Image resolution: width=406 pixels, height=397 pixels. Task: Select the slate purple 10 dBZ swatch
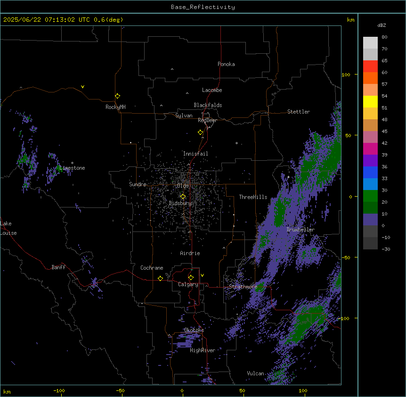pyautogui.click(x=370, y=220)
